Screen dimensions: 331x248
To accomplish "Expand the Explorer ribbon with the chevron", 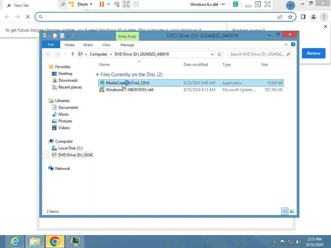I will tap(286, 44).
